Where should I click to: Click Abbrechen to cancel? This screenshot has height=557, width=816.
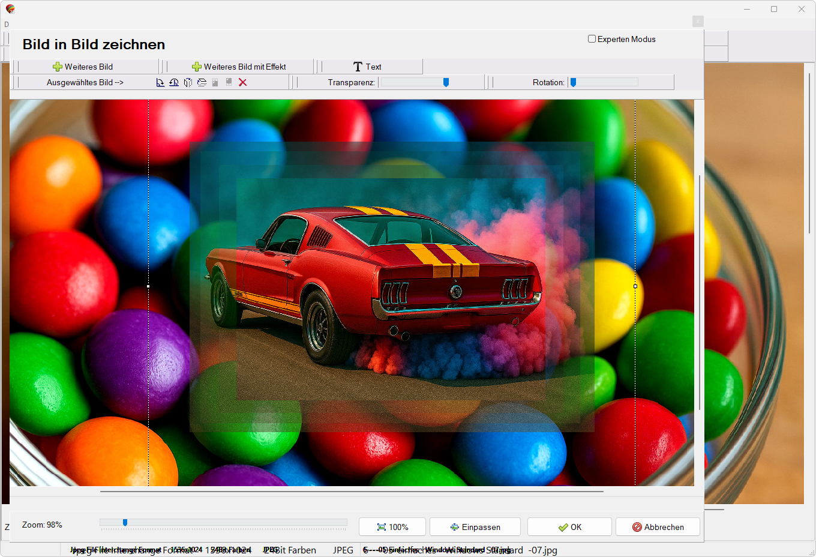click(658, 527)
